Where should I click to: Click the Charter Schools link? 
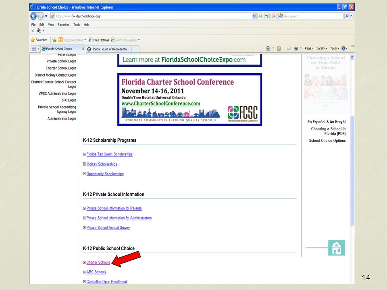click(x=98, y=262)
